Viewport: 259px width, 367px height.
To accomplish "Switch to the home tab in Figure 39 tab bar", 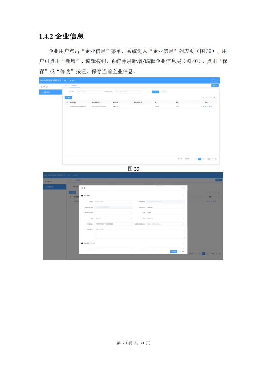I will [66, 85].
